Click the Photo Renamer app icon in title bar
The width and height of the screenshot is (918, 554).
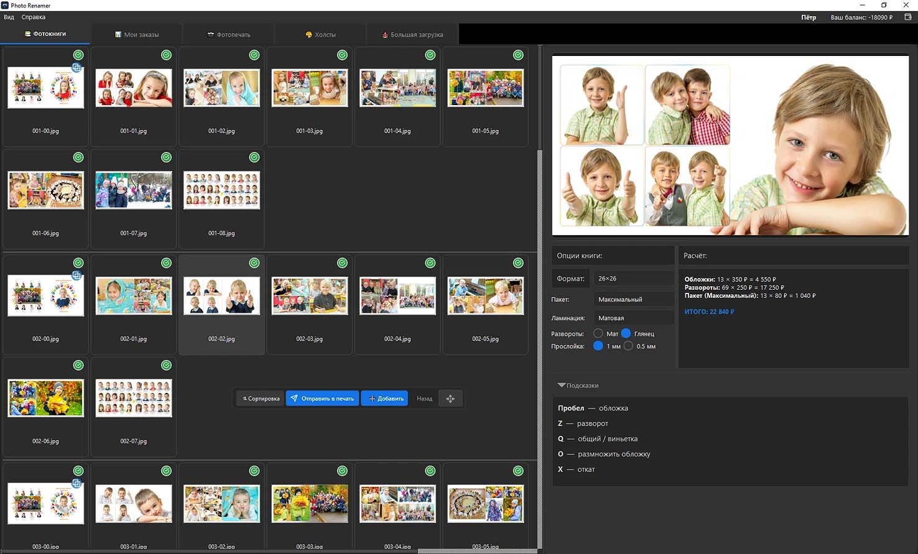(x=5, y=5)
